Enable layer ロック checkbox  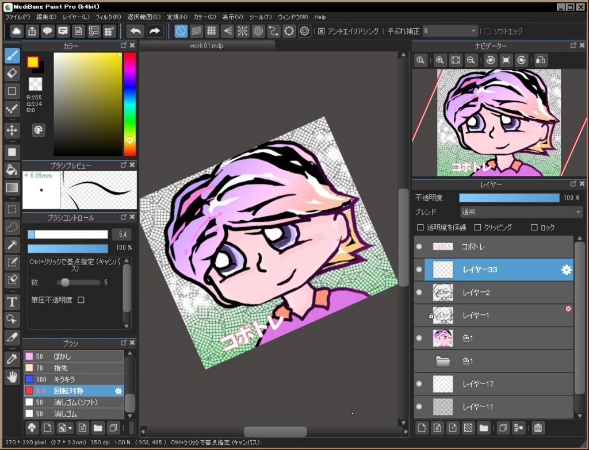coord(534,228)
